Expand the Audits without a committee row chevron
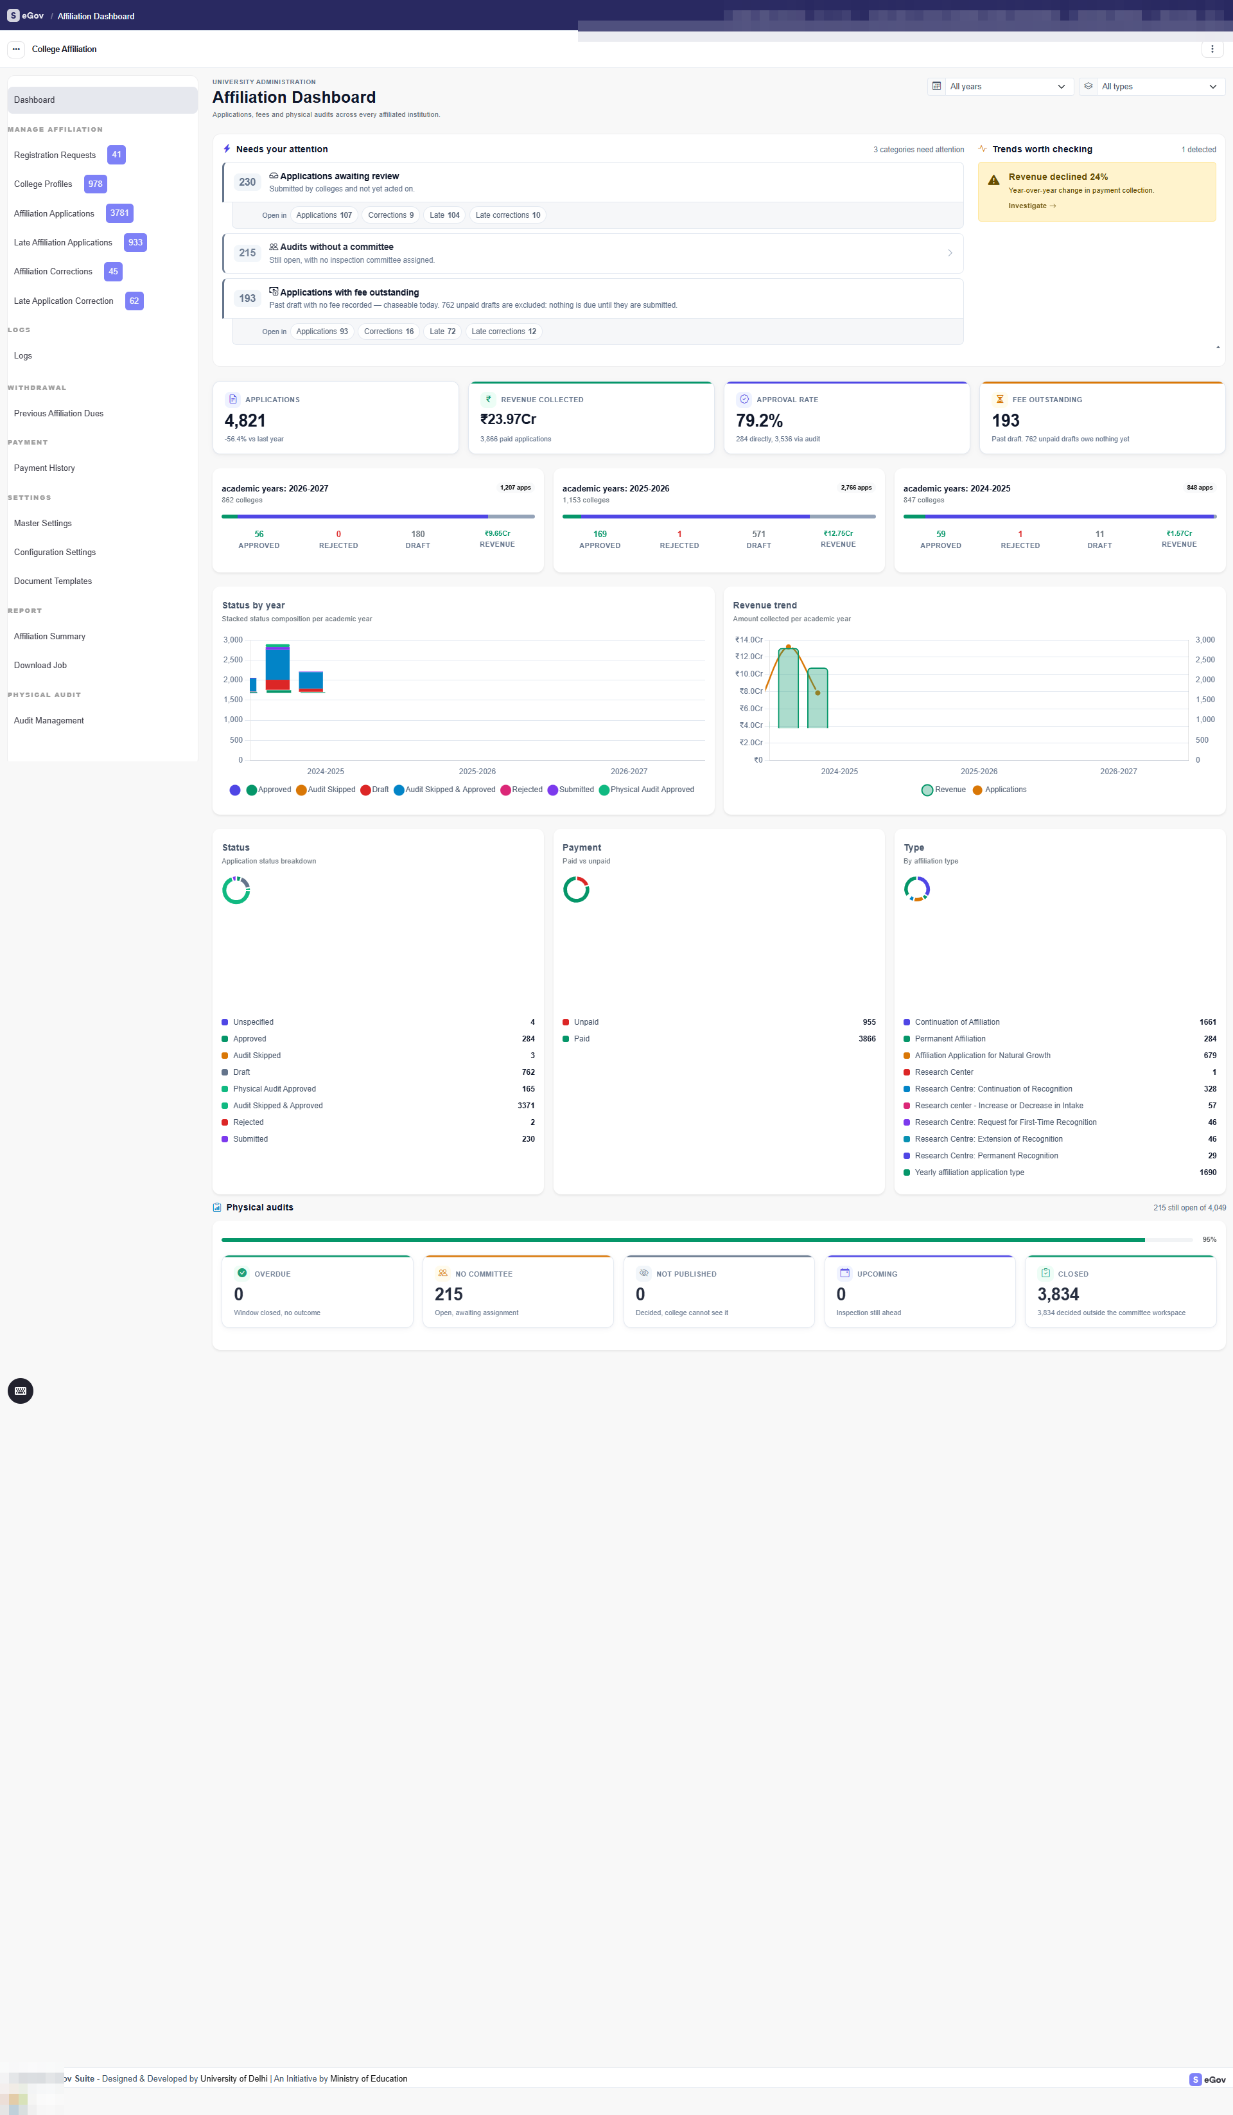Viewport: 1233px width, 2115px height. click(x=950, y=254)
